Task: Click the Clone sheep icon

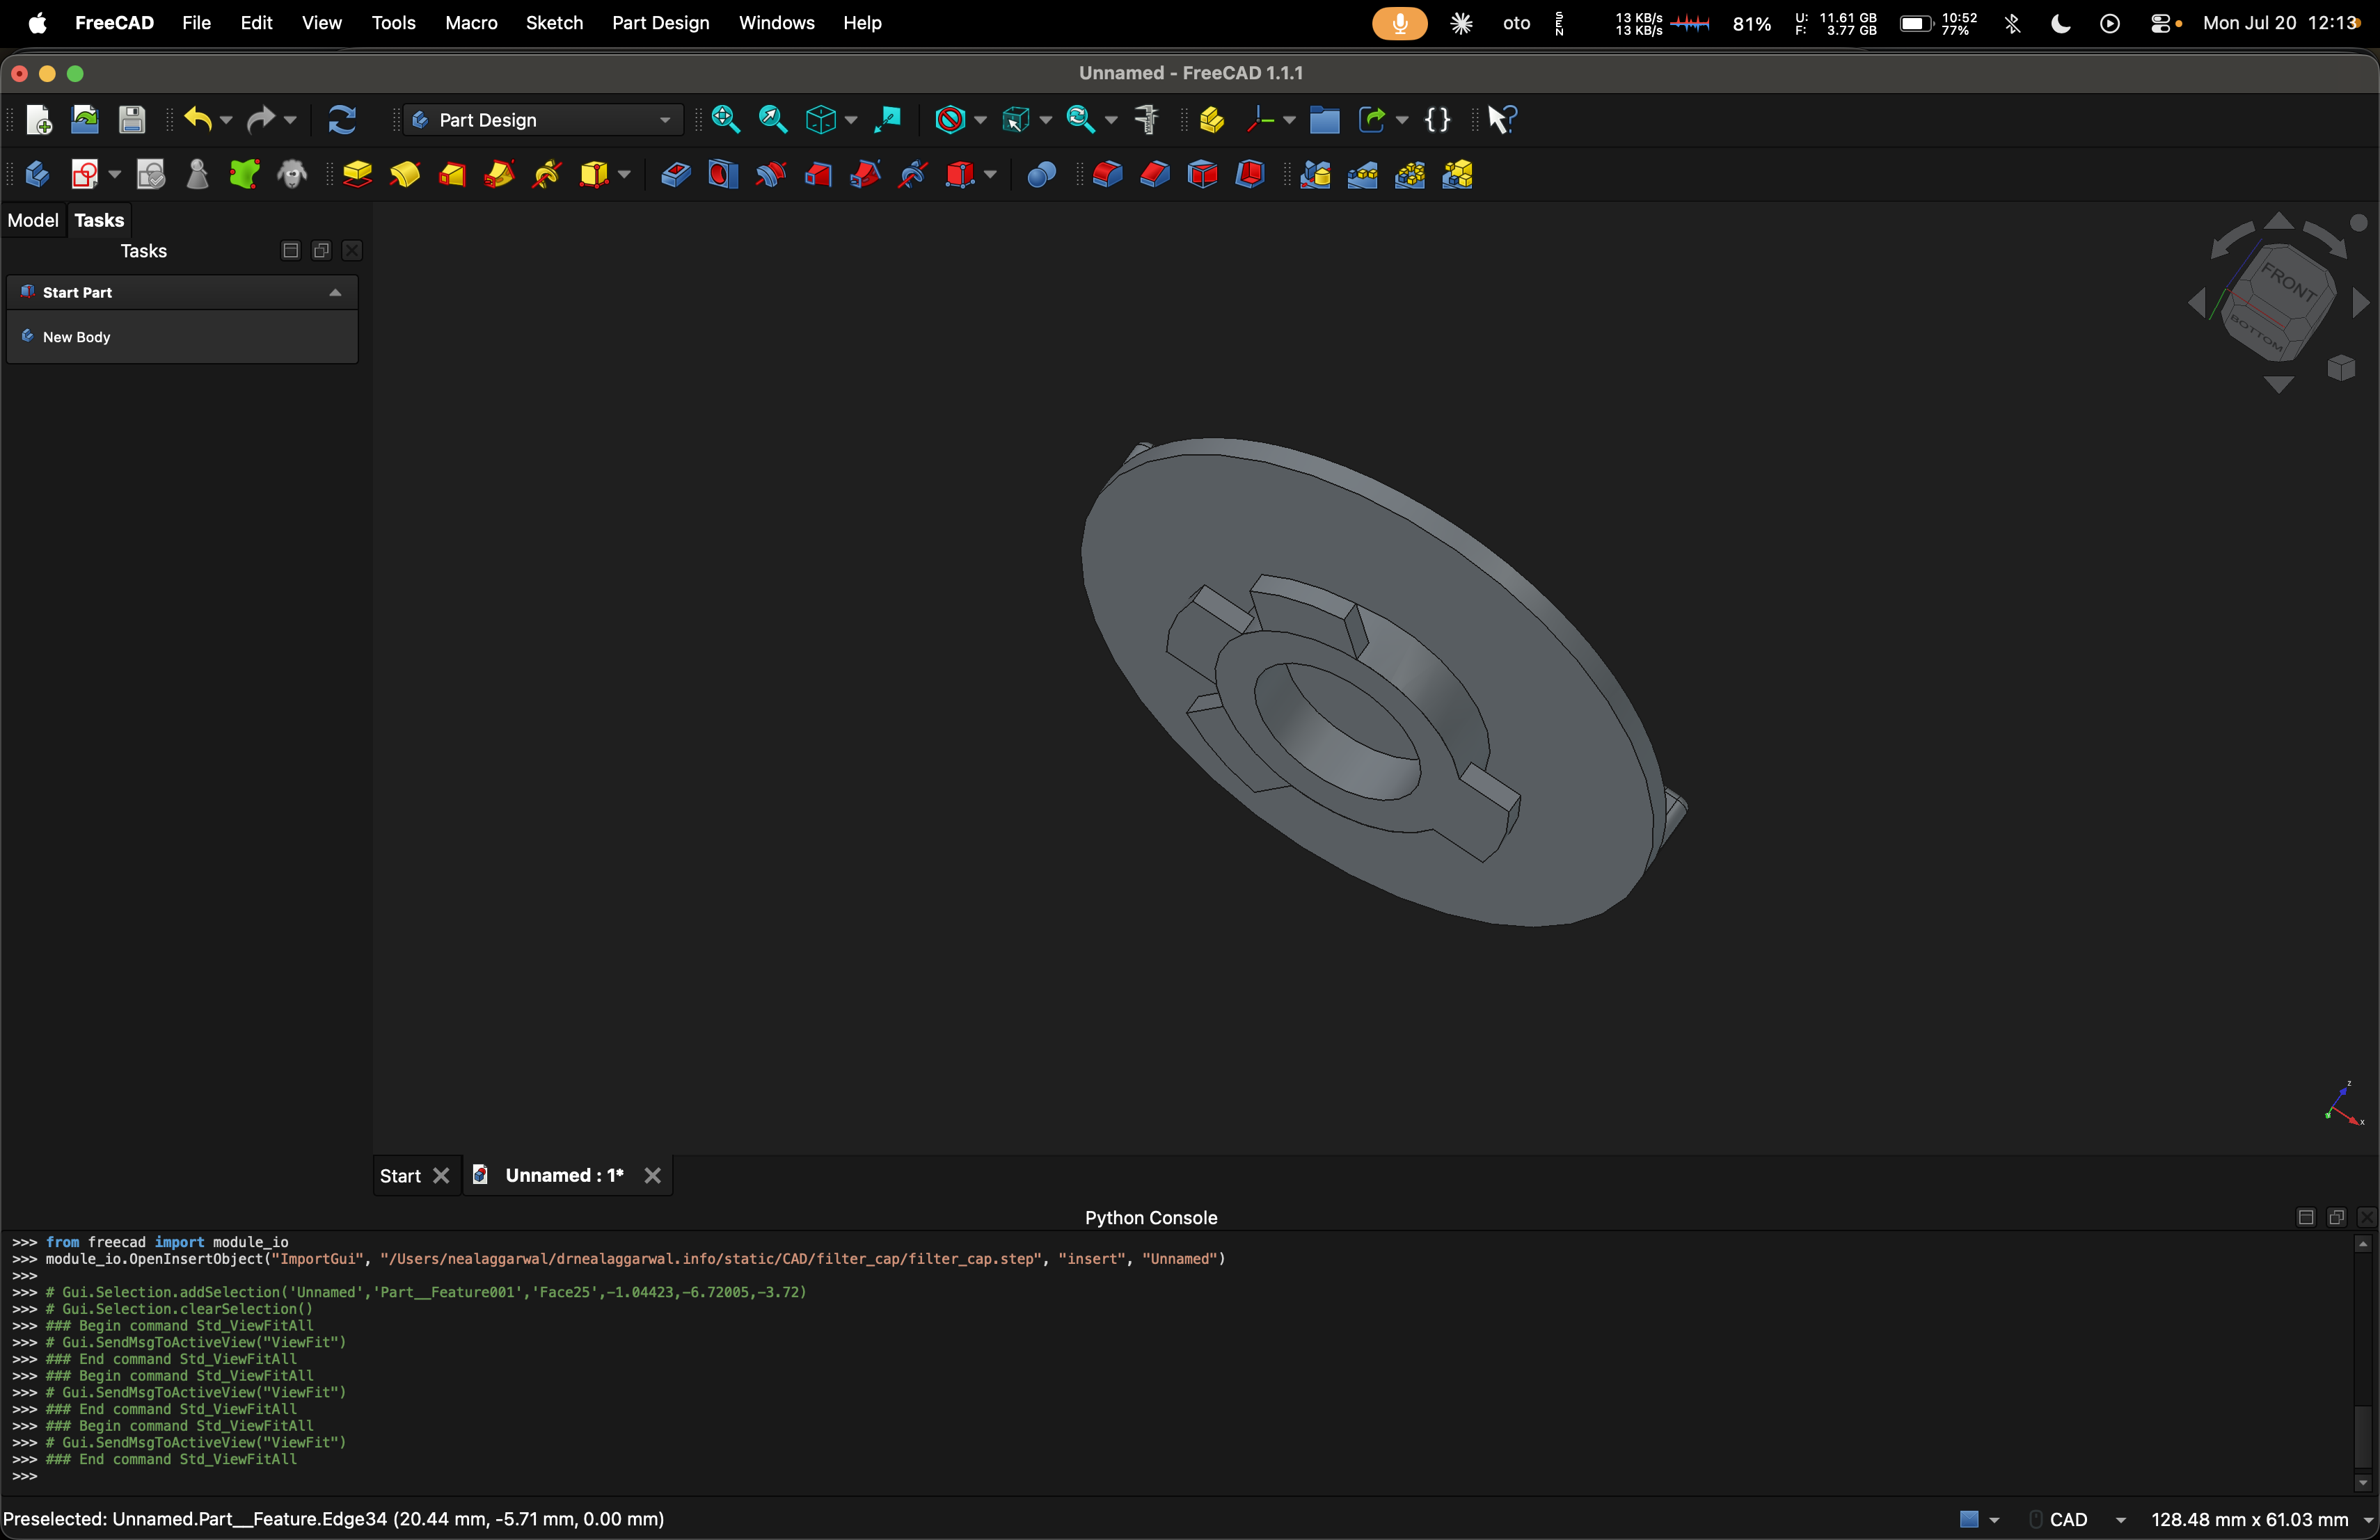Action: (x=292, y=175)
